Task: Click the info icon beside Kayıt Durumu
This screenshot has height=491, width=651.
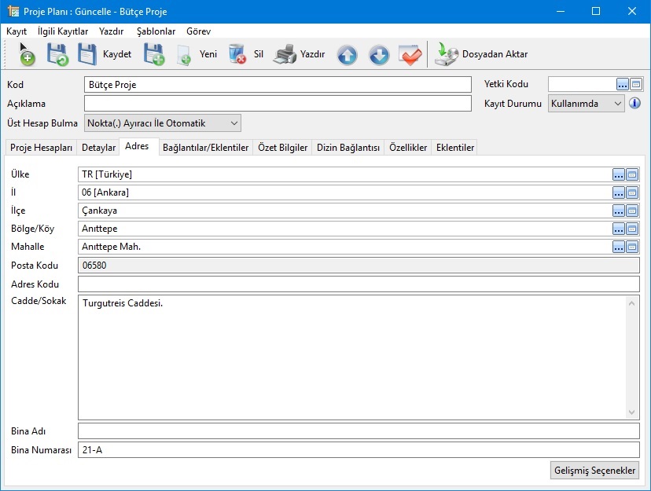Action: click(x=634, y=104)
